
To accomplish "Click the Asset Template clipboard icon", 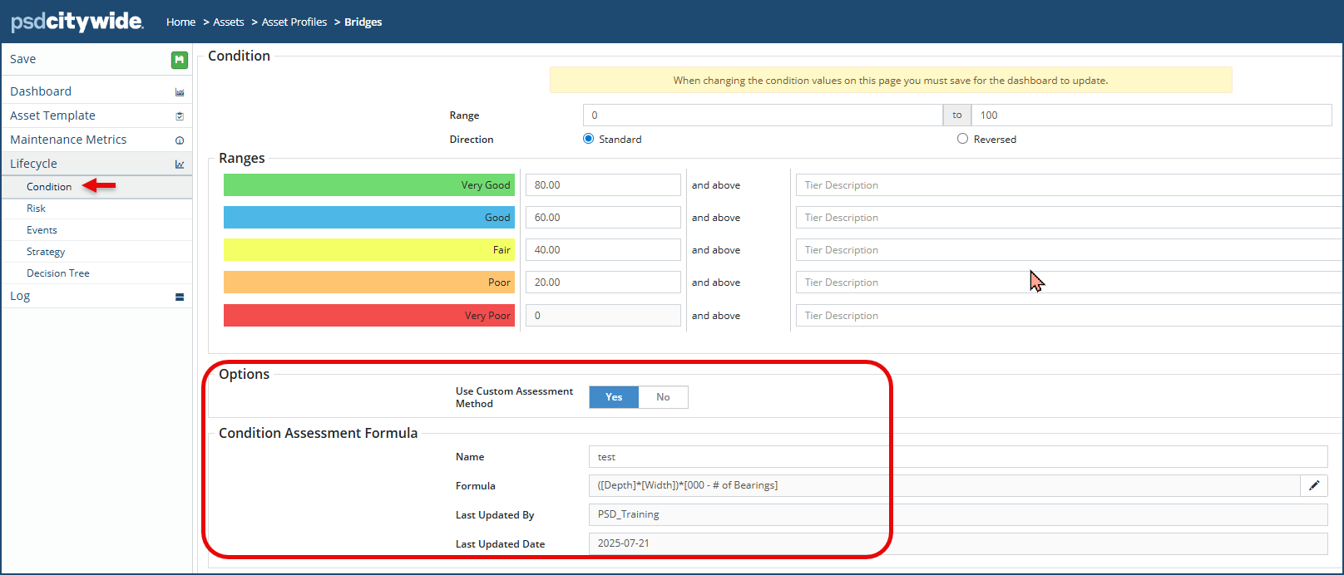I will (x=179, y=116).
